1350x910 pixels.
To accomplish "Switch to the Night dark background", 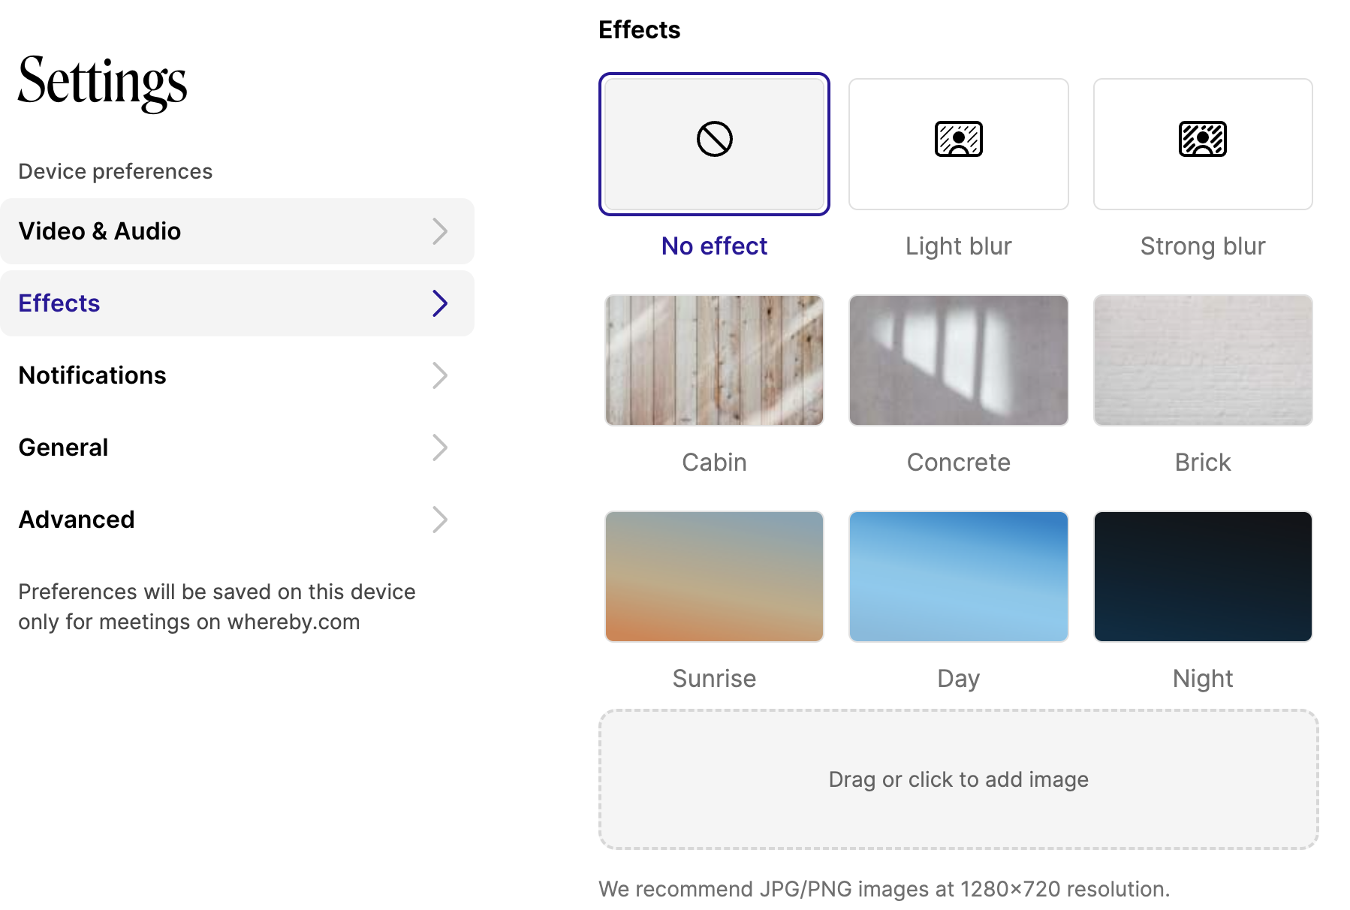I will point(1202,577).
